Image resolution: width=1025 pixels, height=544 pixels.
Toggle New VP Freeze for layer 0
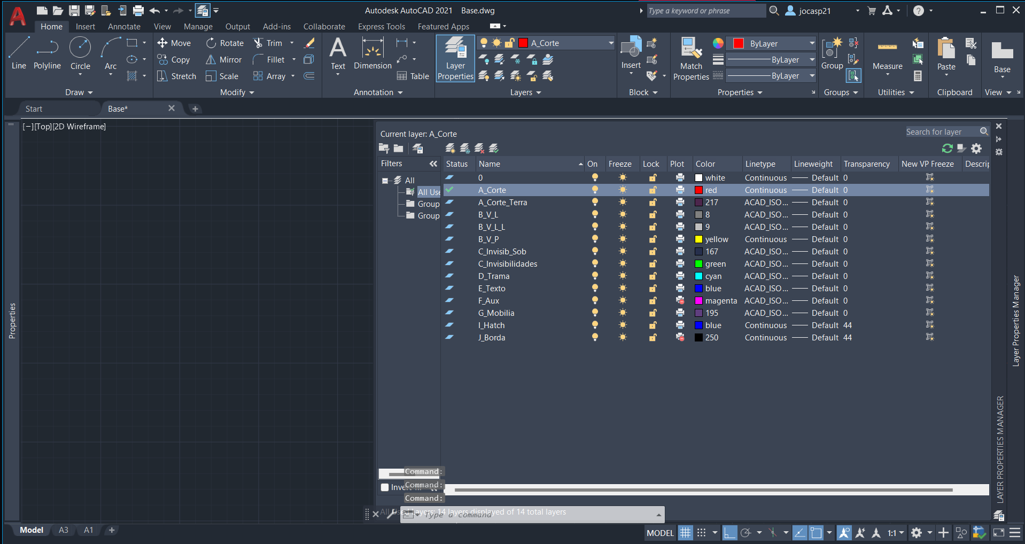pyautogui.click(x=930, y=177)
